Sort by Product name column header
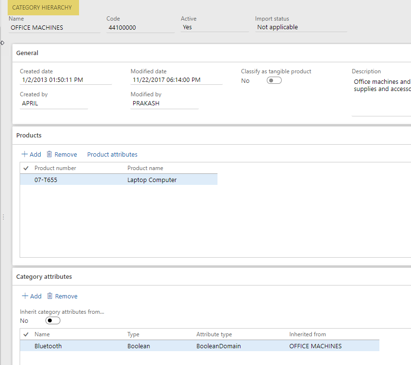Screen dimensions: 411x365 145,168
